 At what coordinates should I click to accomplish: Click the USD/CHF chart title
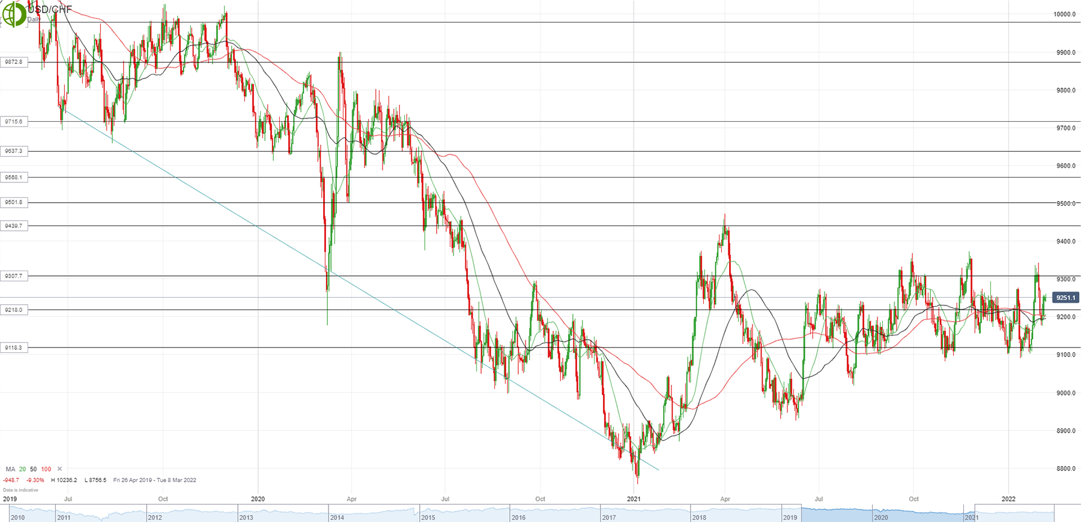point(49,9)
